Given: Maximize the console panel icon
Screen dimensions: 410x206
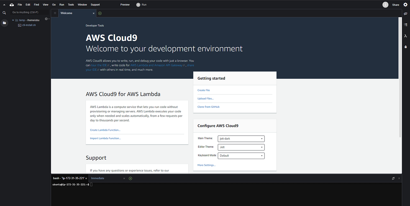Looking at the screenshot, I should [x=393, y=178].
